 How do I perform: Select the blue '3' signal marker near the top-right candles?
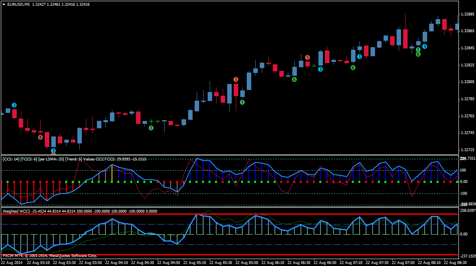point(425,47)
